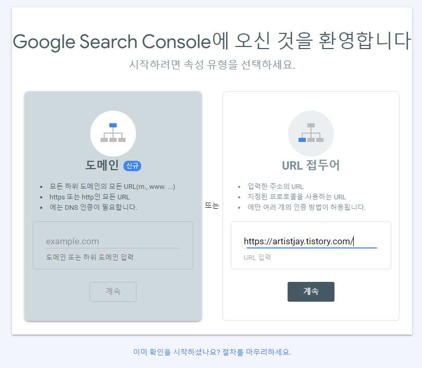The width and height of the screenshot is (422, 368).
Task: Select the URL 접두어 heading
Action: (x=311, y=165)
